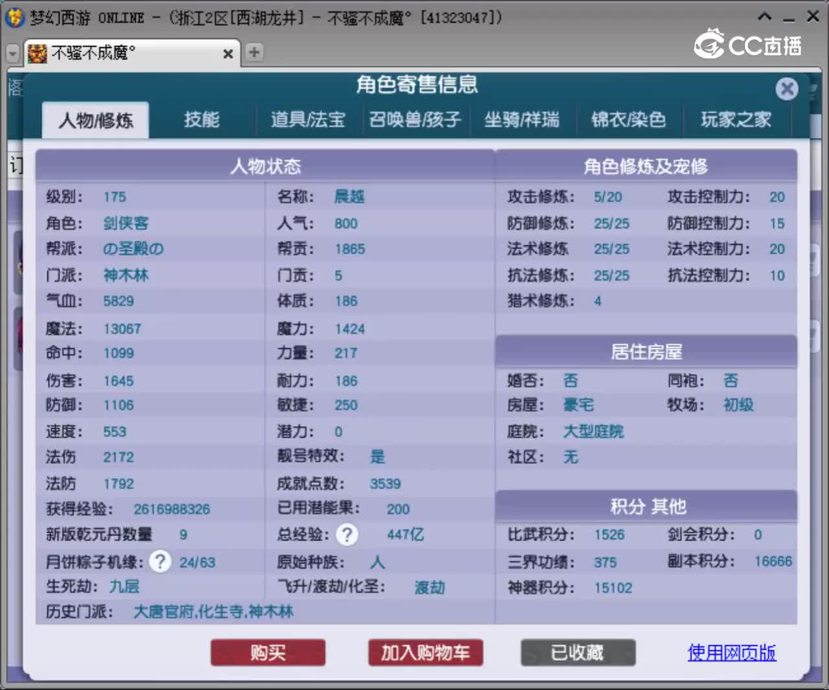Viewport: 829px width, 690px height.
Task: Click 人物状态 section header
Action: click(266, 166)
